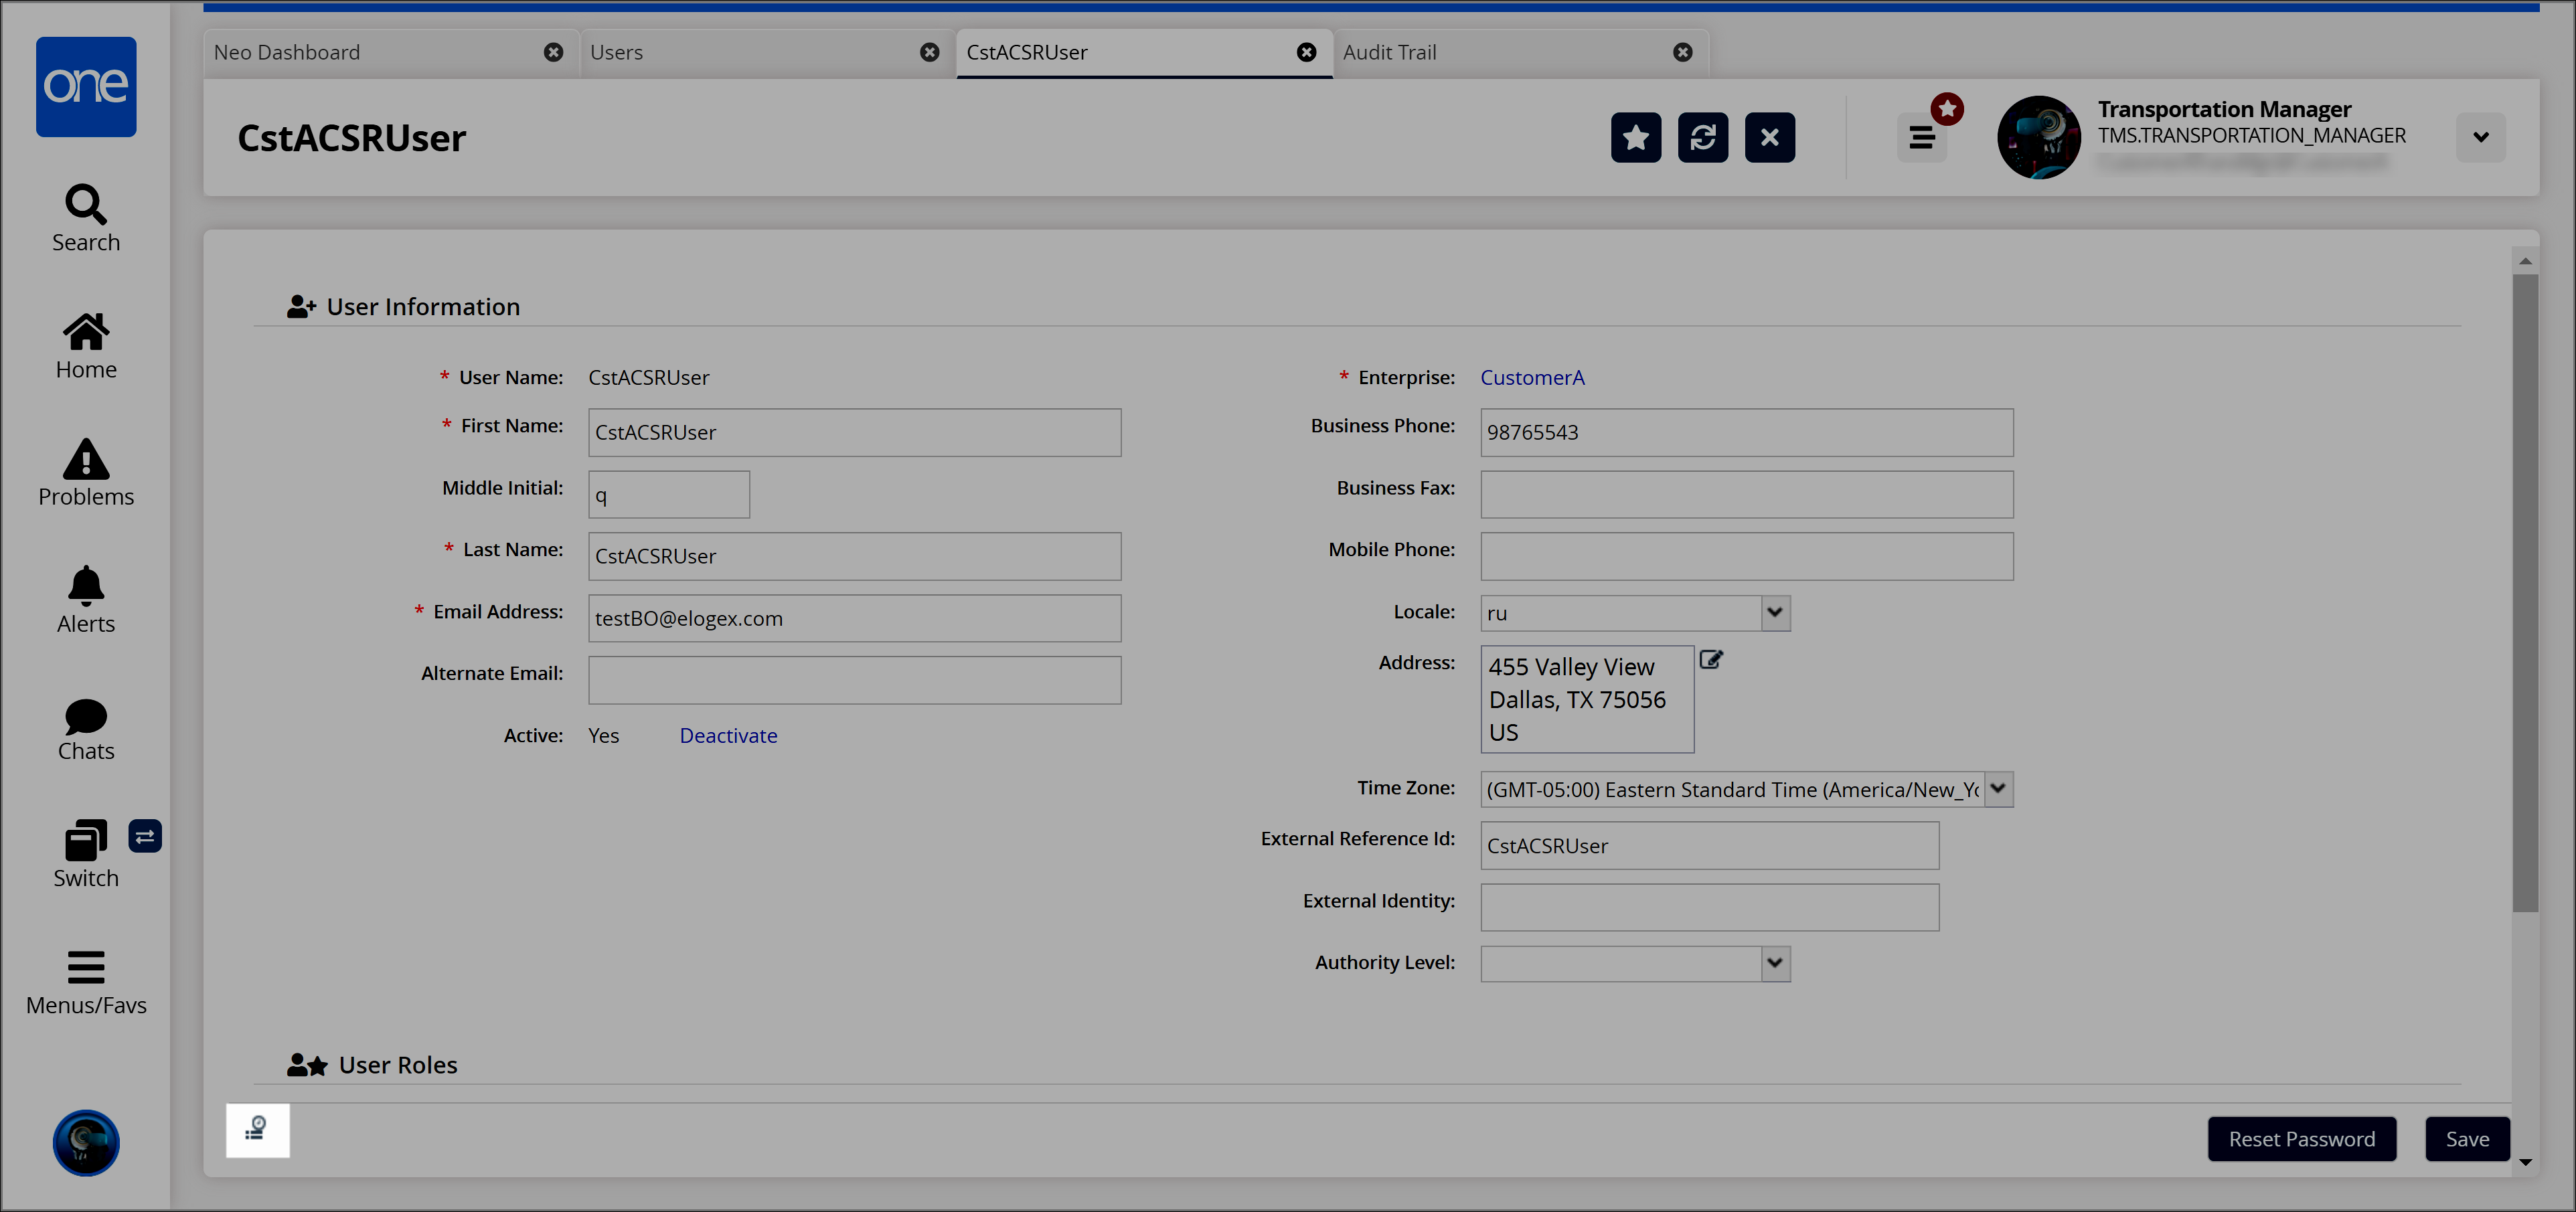The width and height of the screenshot is (2576, 1212).
Task: Edit address with the pencil icon
Action: 1711,659
